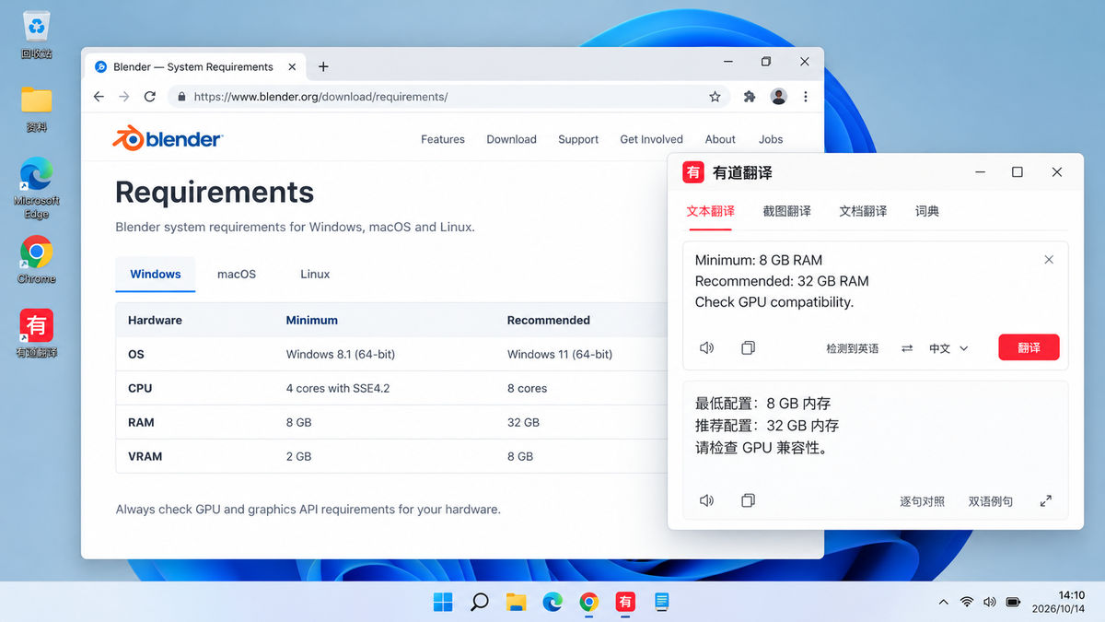Show hidden icons in the system tray
The image size is (1105, 622).
coord(943,603)
